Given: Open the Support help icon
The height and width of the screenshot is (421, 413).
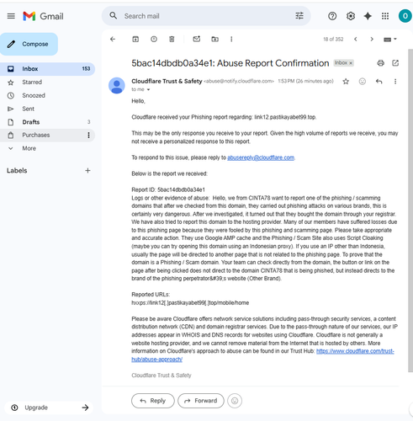Looking at the screenshot, I should point(332,16).
